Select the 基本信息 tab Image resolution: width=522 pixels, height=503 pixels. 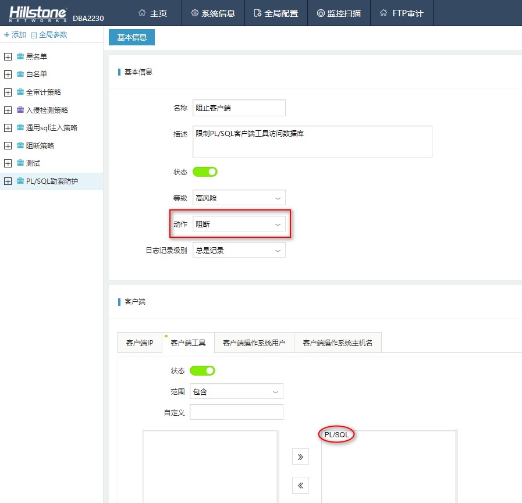(x=132, y=37)
